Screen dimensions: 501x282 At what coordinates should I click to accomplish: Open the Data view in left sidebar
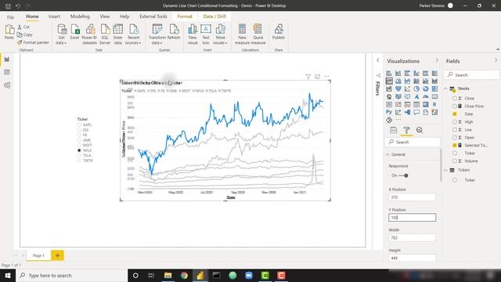click(x=7, y=72)
